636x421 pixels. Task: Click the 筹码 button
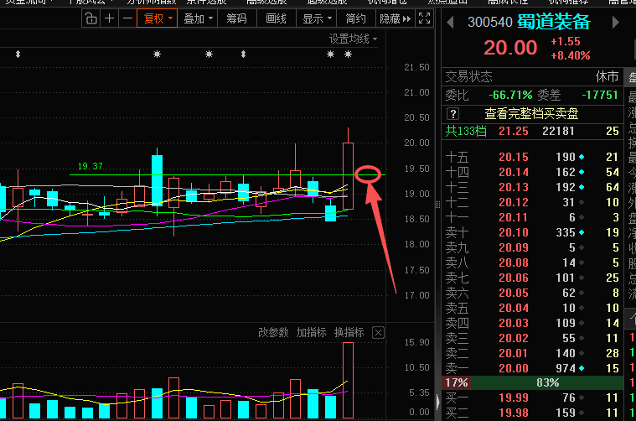click(x=236, y=18)
